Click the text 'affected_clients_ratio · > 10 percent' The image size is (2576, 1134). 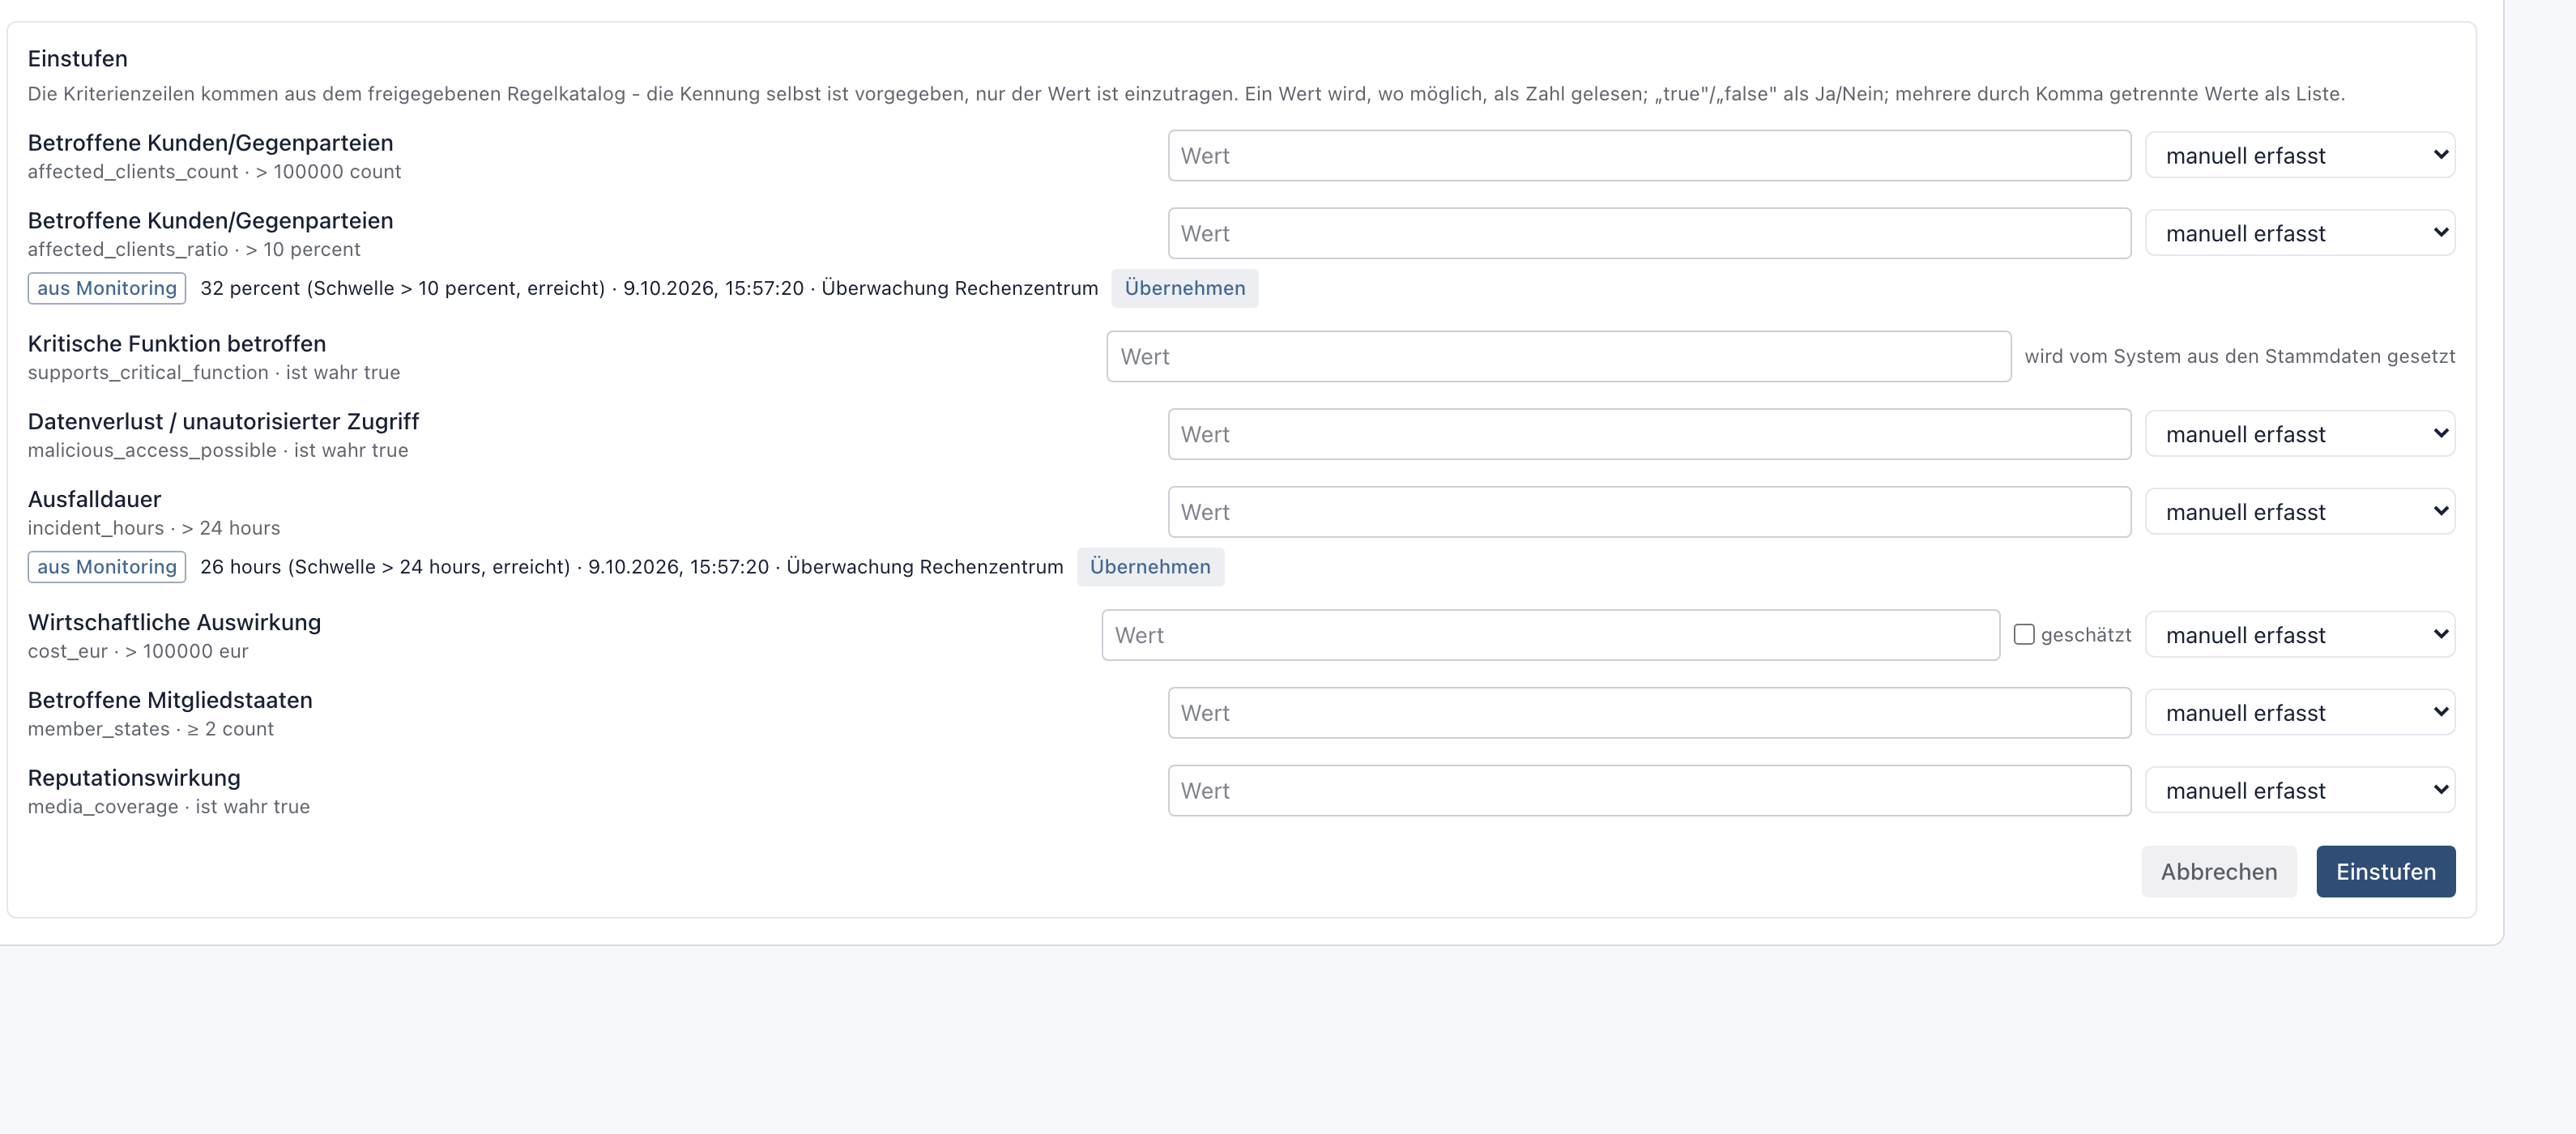click(x=194, y=249)
